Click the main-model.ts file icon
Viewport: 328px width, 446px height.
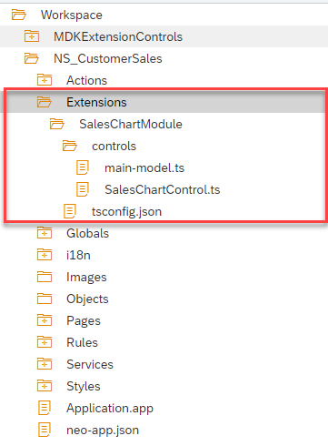pos(83,167)
